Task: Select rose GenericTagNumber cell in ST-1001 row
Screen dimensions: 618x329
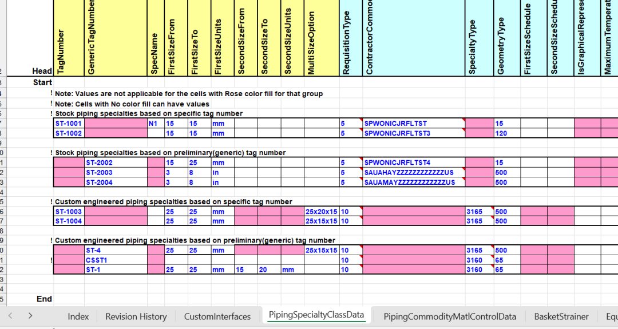Action: click(x=116, y=124)
